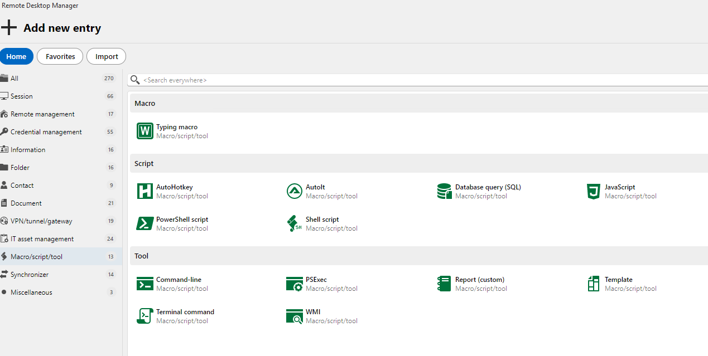The width and height of the screenshot is (708, 356).
Task: Show the All category label
Action: point(15,79)
